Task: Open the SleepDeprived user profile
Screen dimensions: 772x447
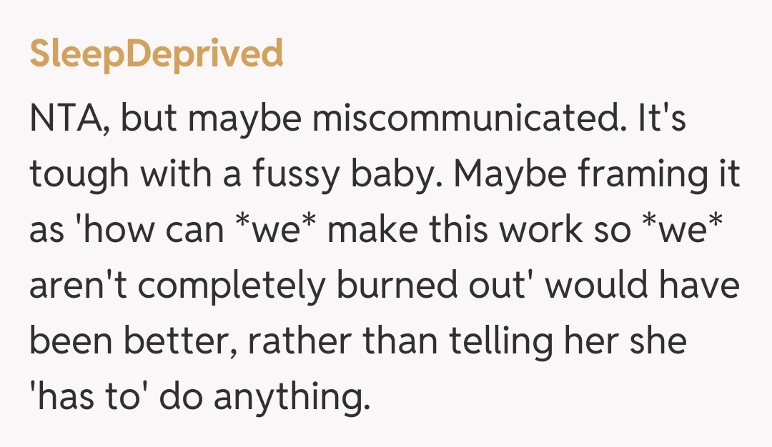Action: (156, 55)
